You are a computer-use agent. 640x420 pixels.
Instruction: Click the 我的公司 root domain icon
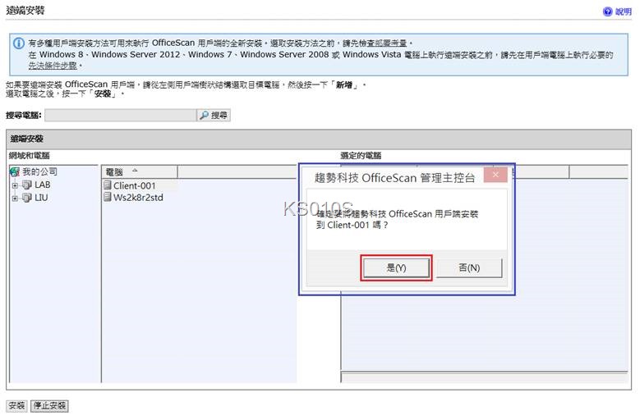point(15,172)
